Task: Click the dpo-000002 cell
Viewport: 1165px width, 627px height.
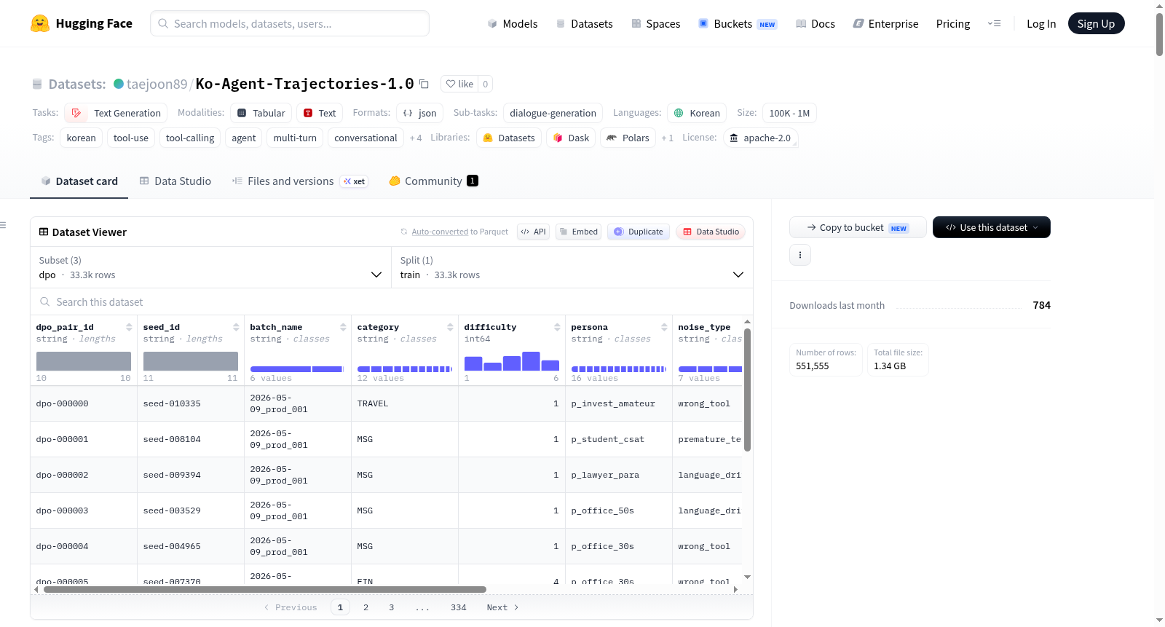Action: click(83, 475)
